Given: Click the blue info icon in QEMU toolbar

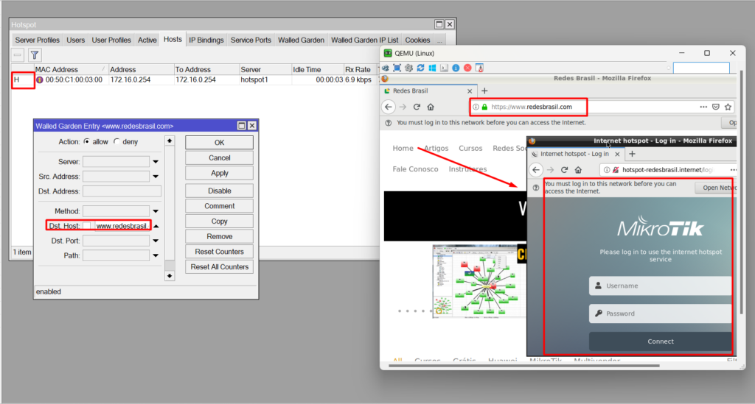Looking at the screenshot, I should click(x=456, y=68).
